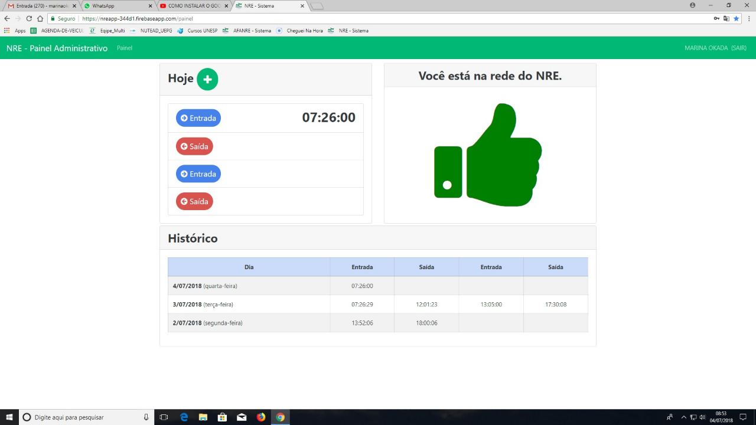
Task: Click the 2/07/2018 (segunda-feira) row date
Action: [207, 323]
